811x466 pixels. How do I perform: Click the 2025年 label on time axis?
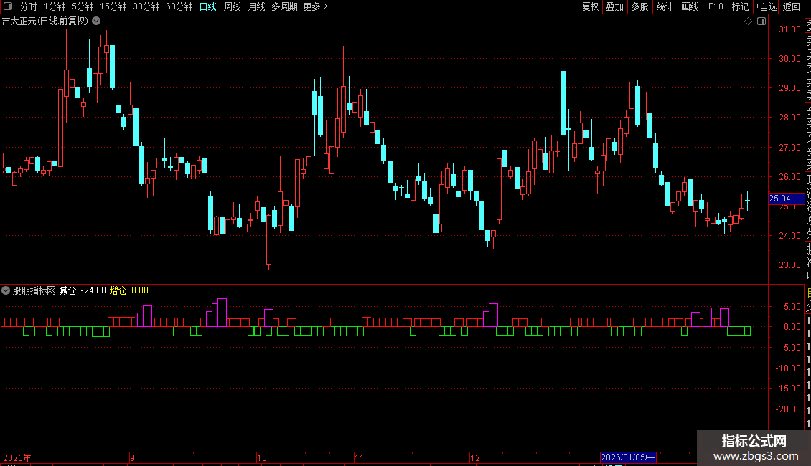pyautogui.click(x=17, y=457)
